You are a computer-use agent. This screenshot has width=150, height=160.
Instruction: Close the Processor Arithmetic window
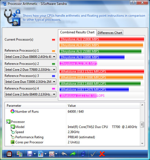142,2
